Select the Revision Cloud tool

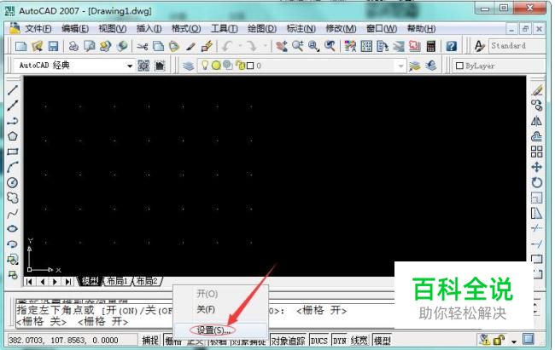pos(13,198)
